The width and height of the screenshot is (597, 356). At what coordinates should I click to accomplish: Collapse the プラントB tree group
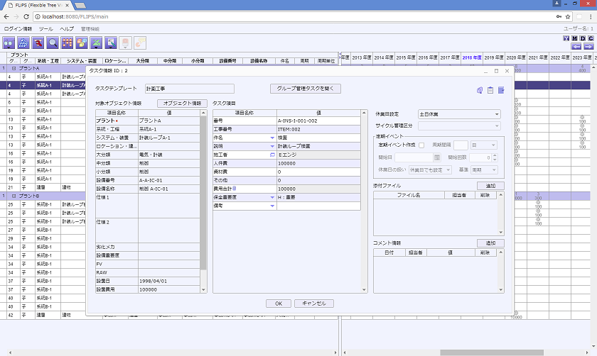(14, 196)
